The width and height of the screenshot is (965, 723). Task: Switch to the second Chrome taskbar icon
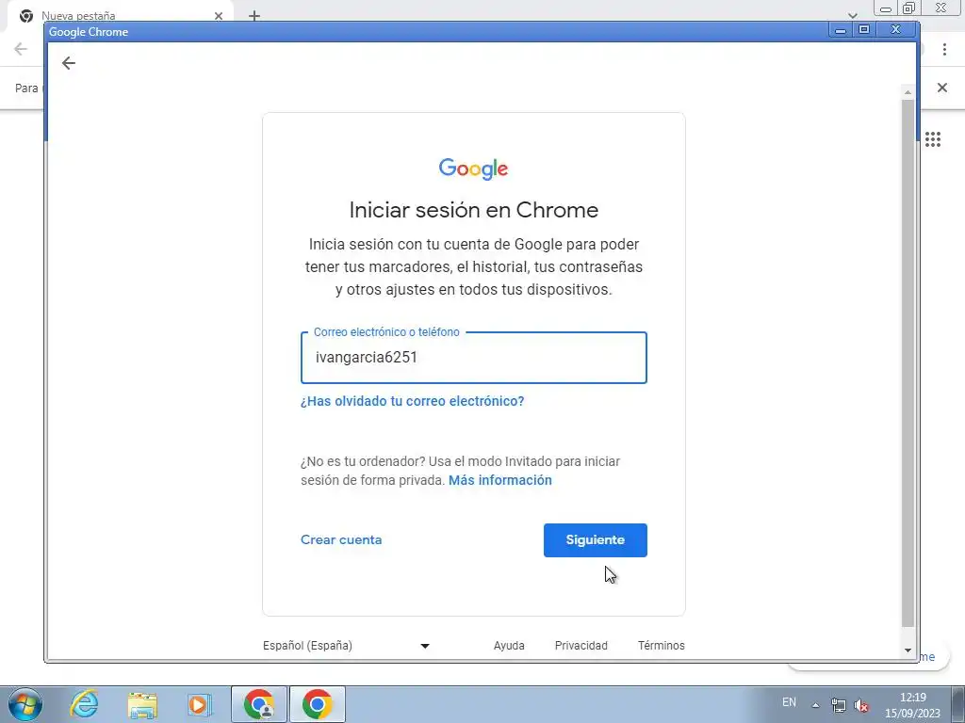pyautogui.click(x=317, y=704)
